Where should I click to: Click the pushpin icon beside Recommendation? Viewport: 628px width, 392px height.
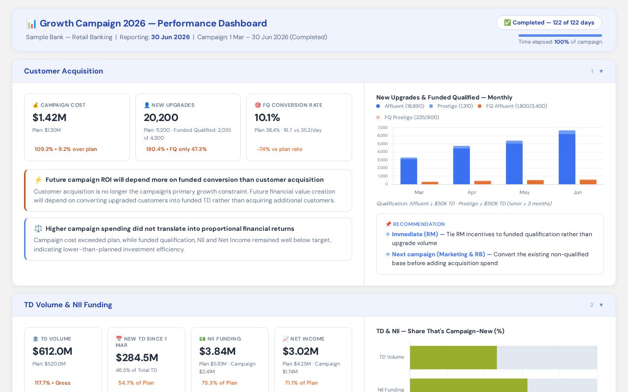pyautogui.click(x=388, y=224)
